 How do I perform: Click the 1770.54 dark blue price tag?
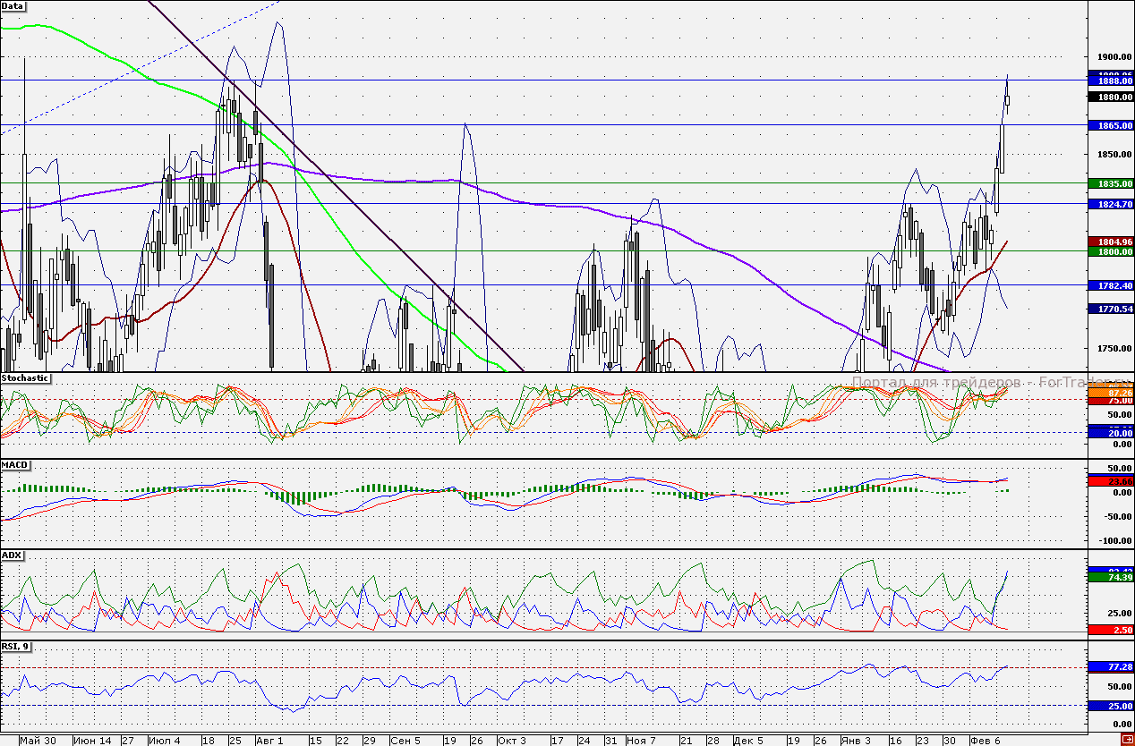tap(1110, 309)
